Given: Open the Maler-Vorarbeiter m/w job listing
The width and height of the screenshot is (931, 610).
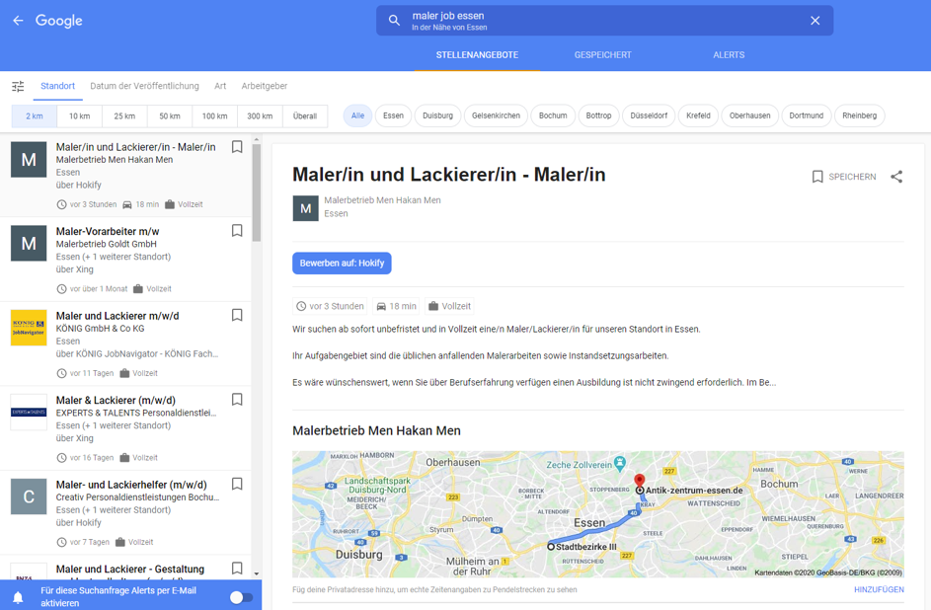Looking at the screenshot, I should (x=125, y=260).
